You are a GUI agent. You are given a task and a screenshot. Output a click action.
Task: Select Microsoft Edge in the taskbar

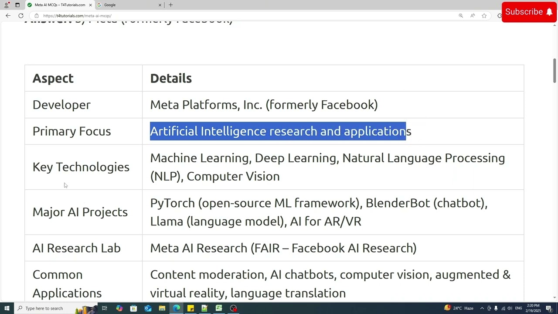[x=176, y=308]
